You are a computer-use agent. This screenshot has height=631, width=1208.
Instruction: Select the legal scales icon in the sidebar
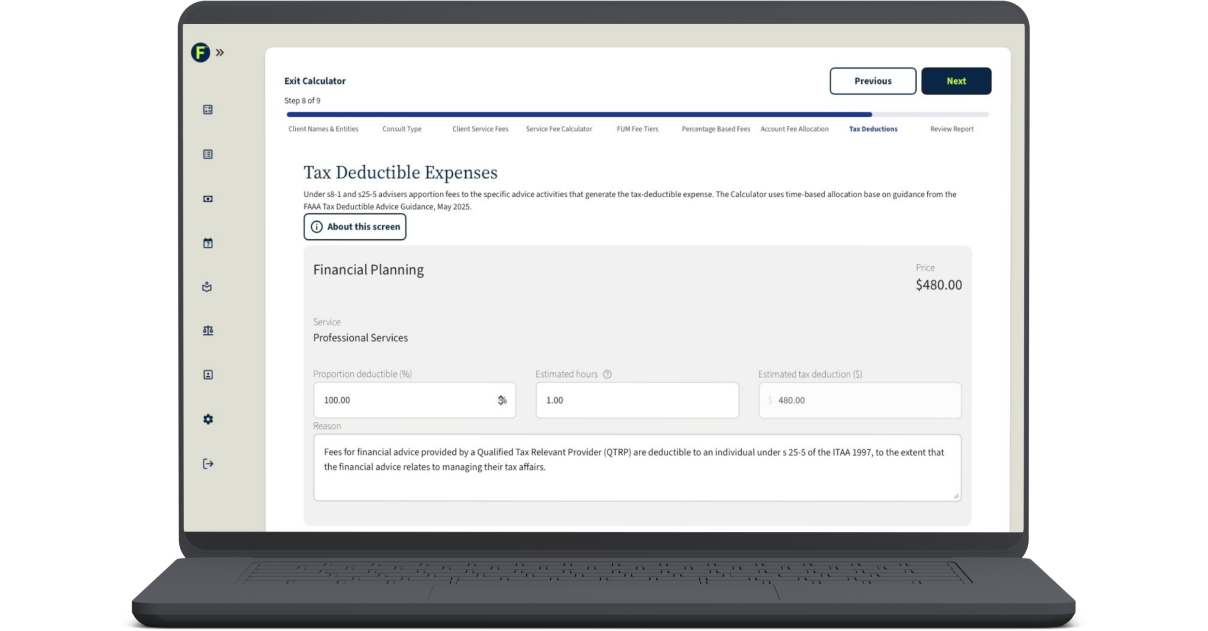(208, 330)
